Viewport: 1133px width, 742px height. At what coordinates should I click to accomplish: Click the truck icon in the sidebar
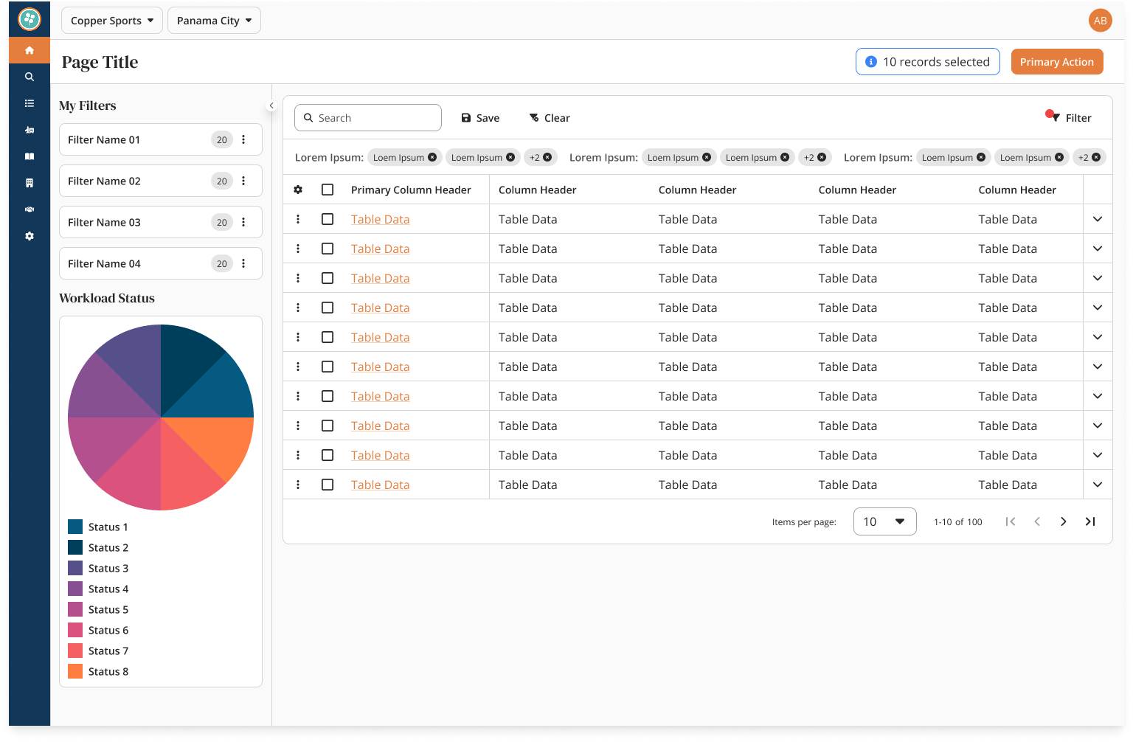pyautogui.click(x=30, y=130)
